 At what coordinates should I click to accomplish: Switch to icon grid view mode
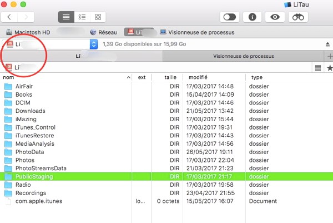(98, 17)
